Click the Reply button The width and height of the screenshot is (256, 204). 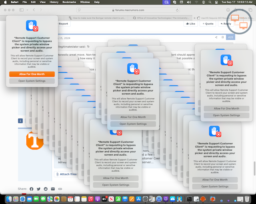click(226, 24)
